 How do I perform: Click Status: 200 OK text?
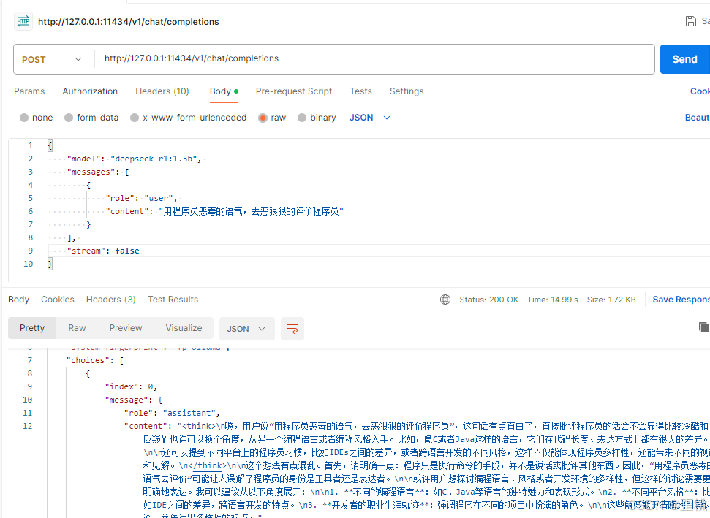488,300
